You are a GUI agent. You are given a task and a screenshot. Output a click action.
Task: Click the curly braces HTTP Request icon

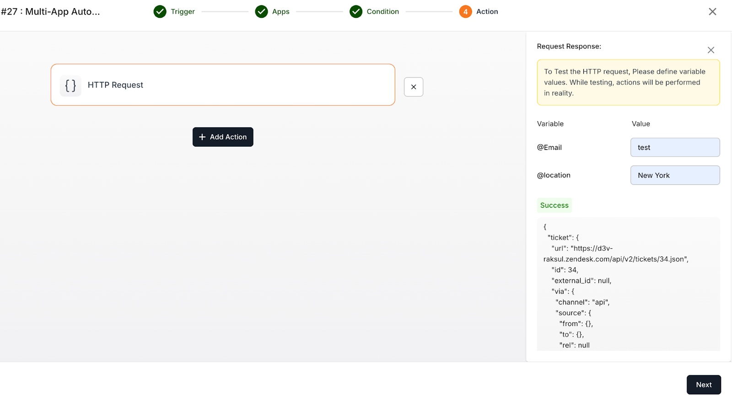(70, 86)
